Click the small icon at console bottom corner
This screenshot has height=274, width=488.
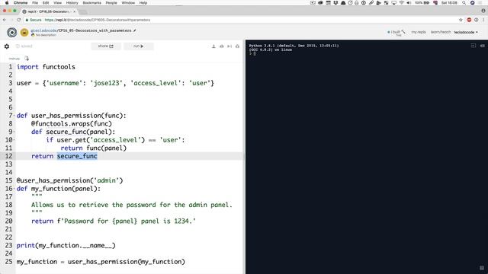tap(482, 268)
